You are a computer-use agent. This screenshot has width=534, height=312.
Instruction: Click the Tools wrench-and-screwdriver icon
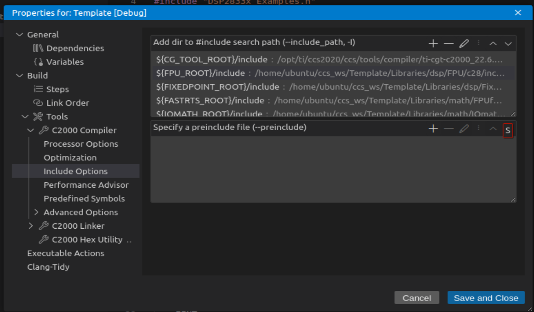[x=38, y=116]
